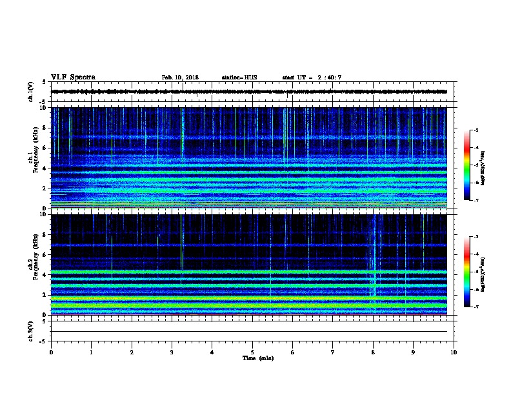Click the "VLF Spectra" plot title

click(x=73, y=77)
